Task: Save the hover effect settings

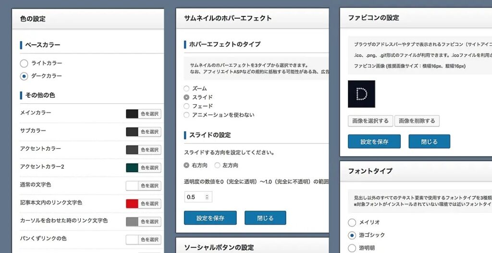Action: tap(210, 218)
